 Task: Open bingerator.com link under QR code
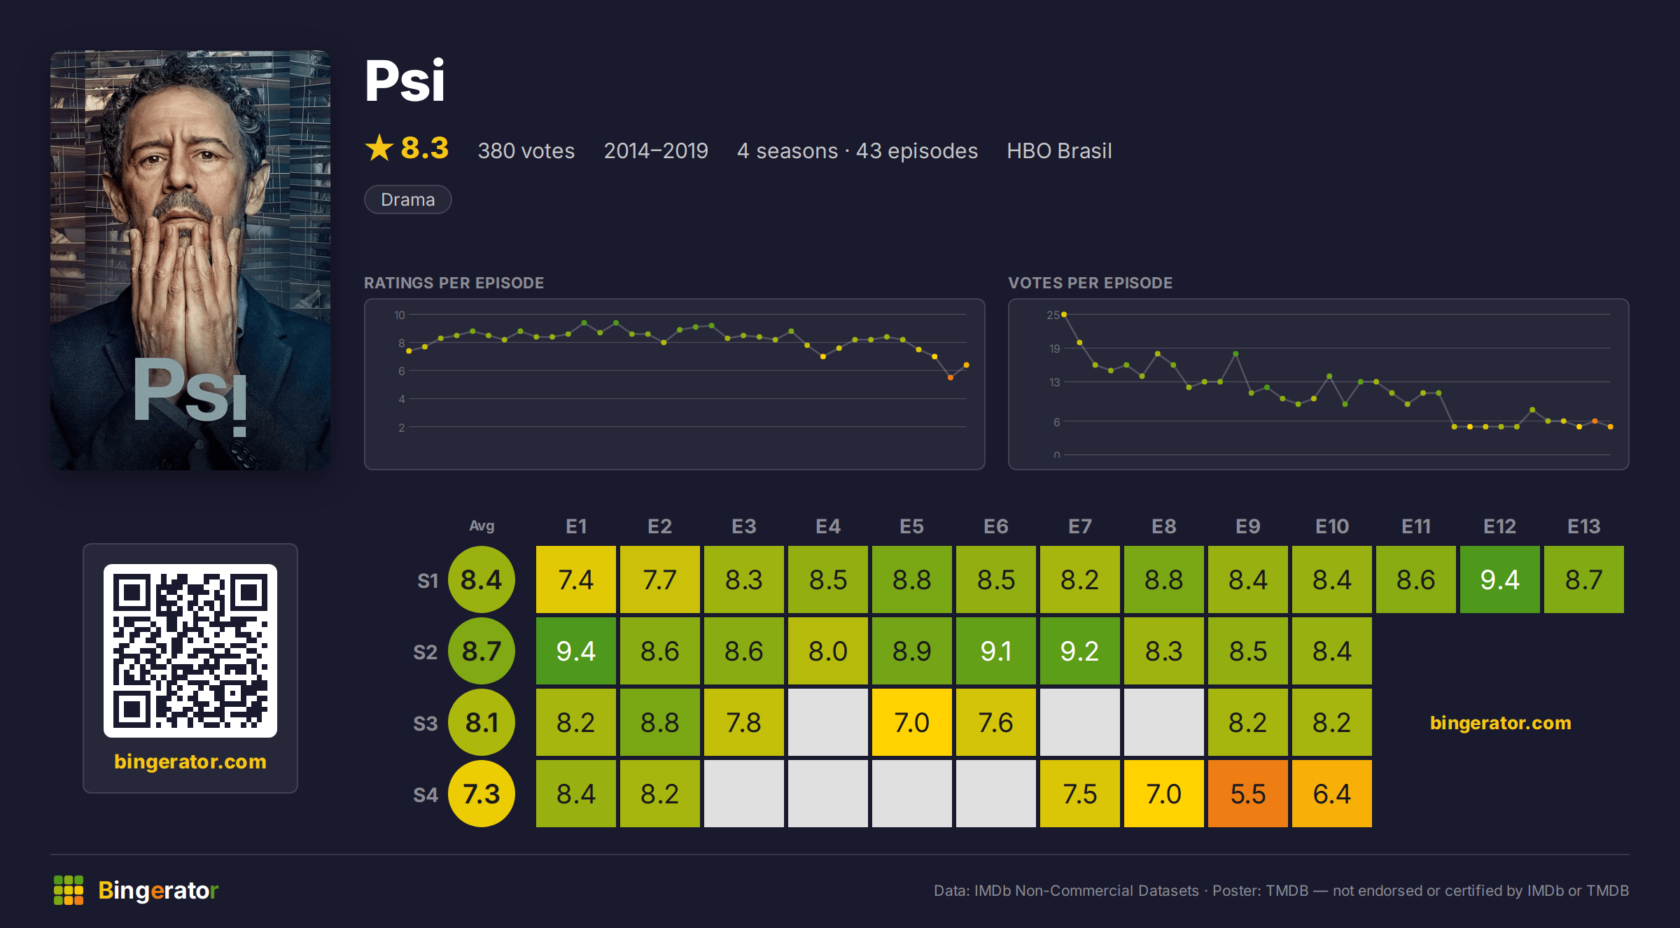point(190,761)
